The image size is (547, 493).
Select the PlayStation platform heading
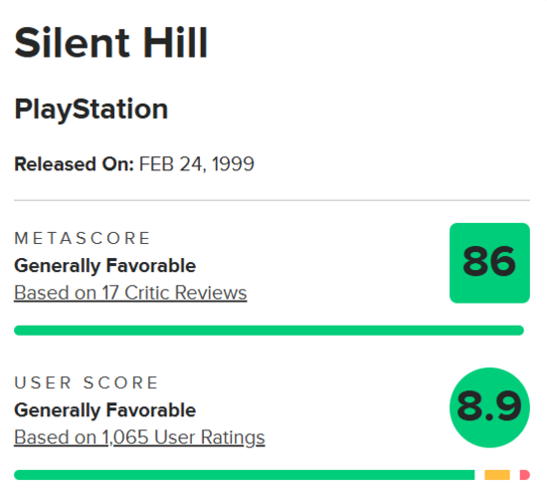coord(91,110)
